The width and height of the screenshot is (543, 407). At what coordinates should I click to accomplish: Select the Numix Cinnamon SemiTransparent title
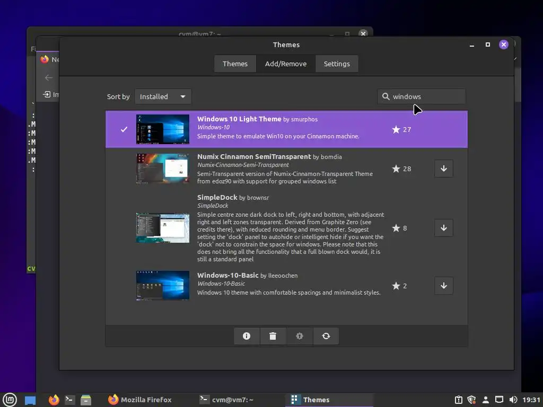pos(254,156)
